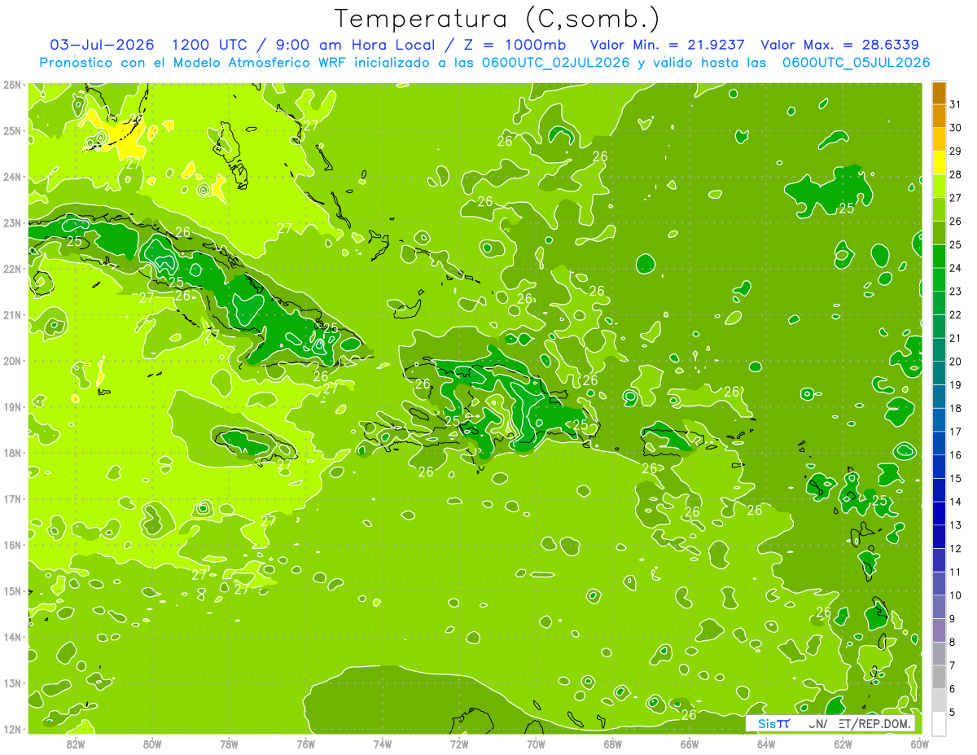Click the colorbar label "18"
Viewport: 977px width, 755px height.
point(956,408)
